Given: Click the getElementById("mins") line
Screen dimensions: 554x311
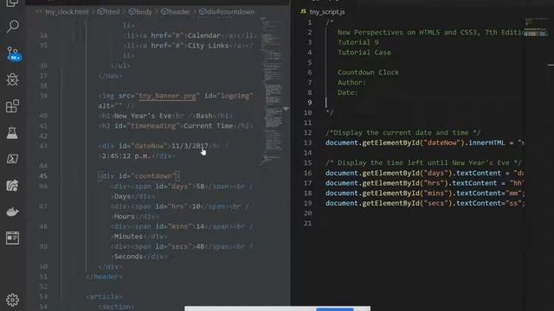Looking at the screenshot, I should 424,194.
